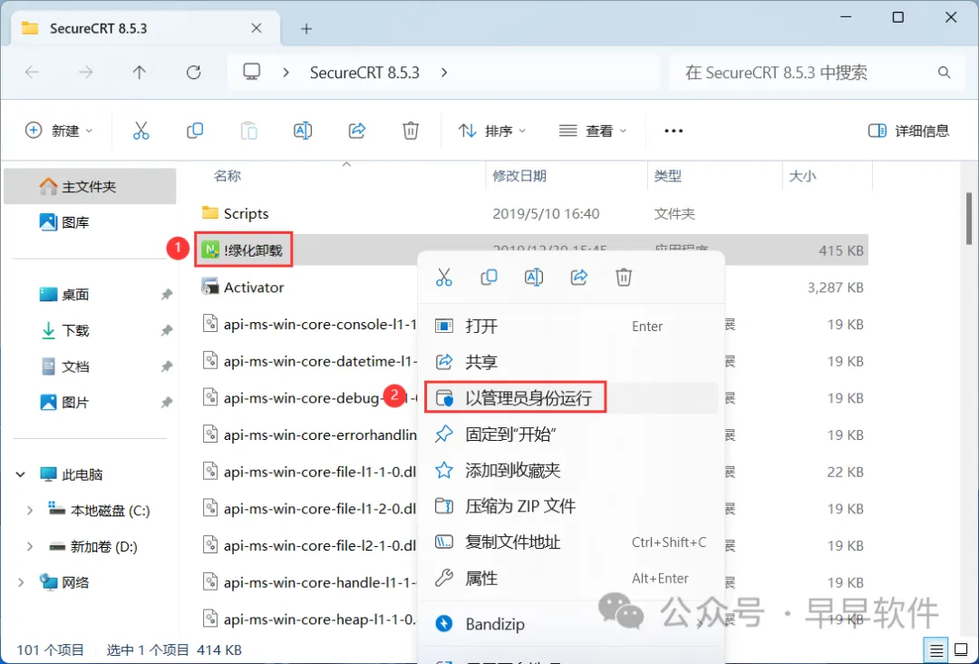Collapse the 此电脑 tree node
Screen dimensions: 979x664
(x=21, y=474)
